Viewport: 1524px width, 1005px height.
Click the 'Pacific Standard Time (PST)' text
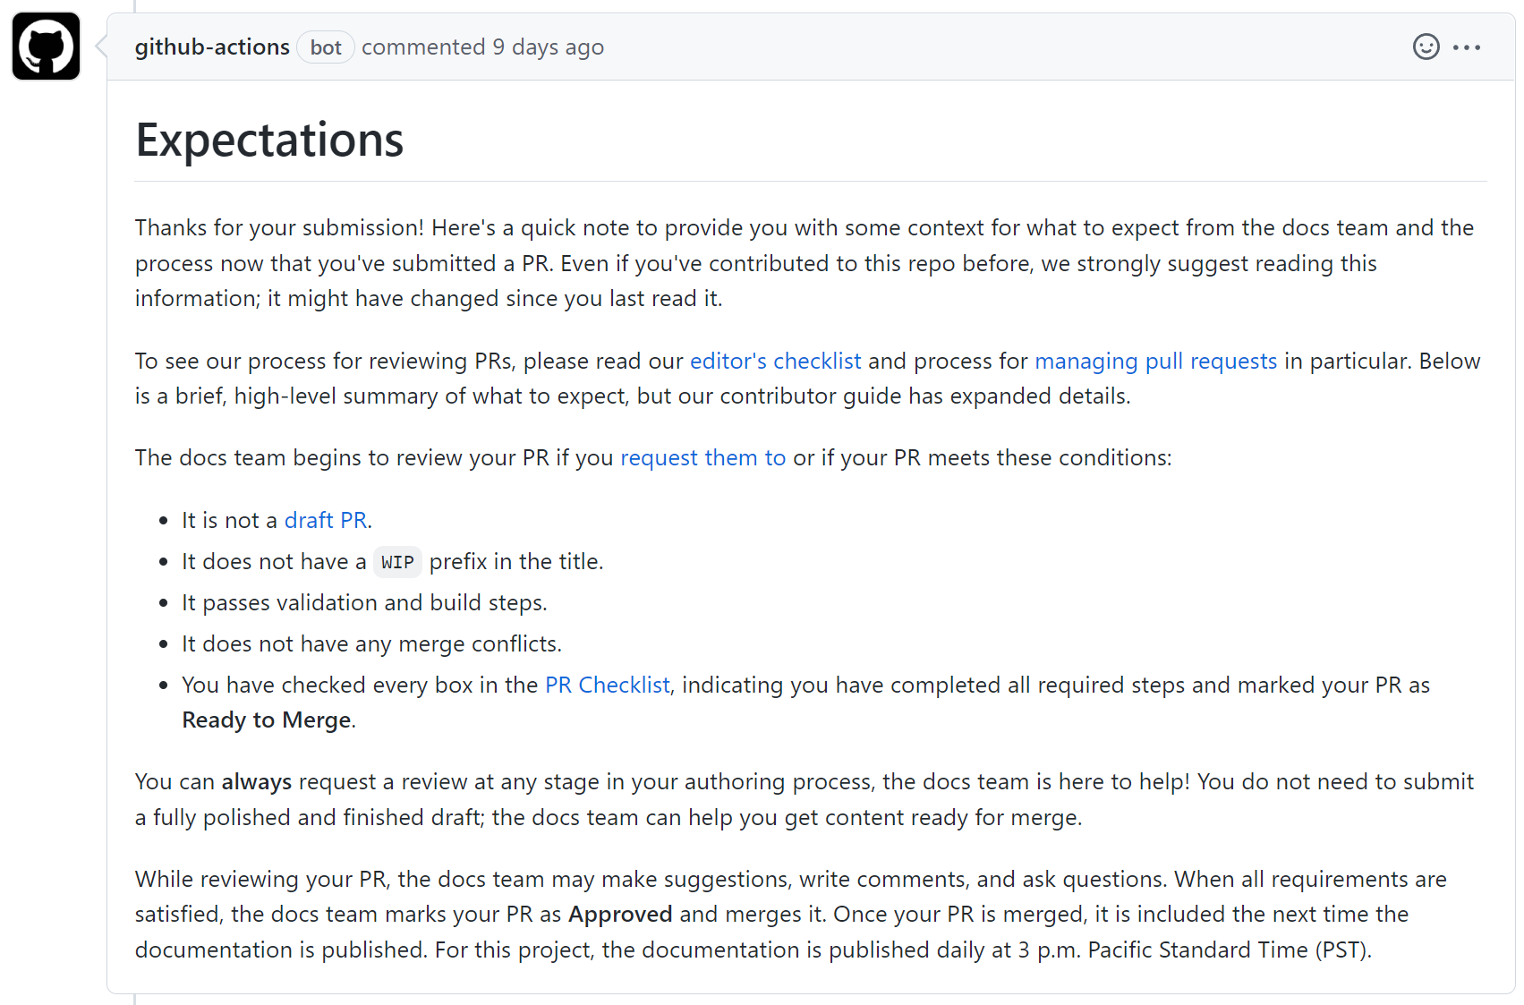(x=1228, y=950)
